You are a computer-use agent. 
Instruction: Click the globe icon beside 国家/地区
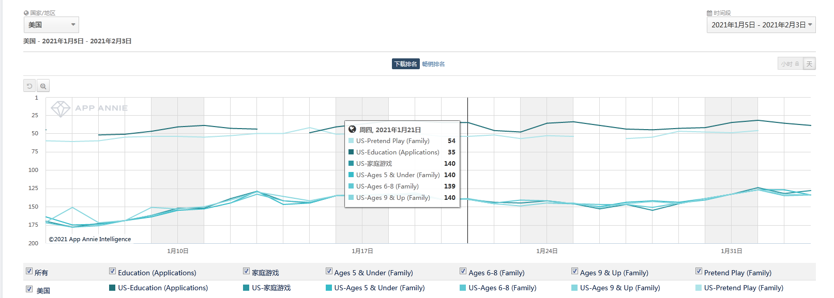pos(26,13)
